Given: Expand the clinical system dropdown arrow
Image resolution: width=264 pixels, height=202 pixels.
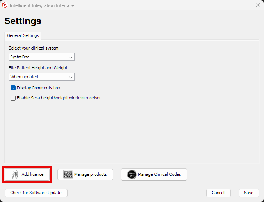Looking at the screenshot, I should 71,57.
